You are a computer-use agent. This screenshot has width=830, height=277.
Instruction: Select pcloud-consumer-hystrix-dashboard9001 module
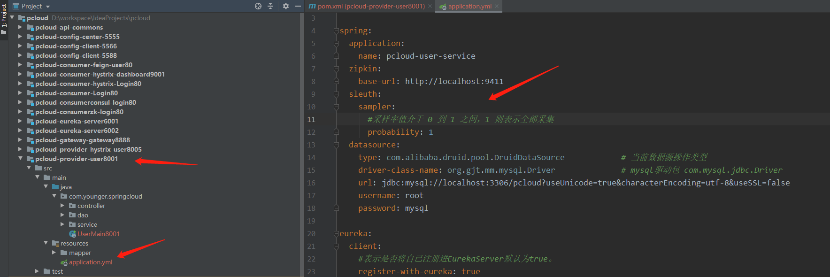[x=100, y=74]
